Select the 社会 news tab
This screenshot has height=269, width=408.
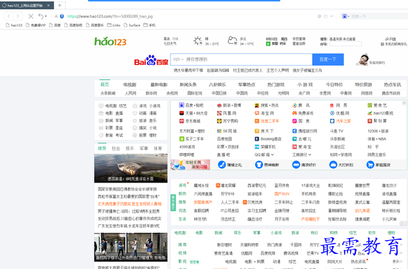pyautogui.click(x=116, y=149)
